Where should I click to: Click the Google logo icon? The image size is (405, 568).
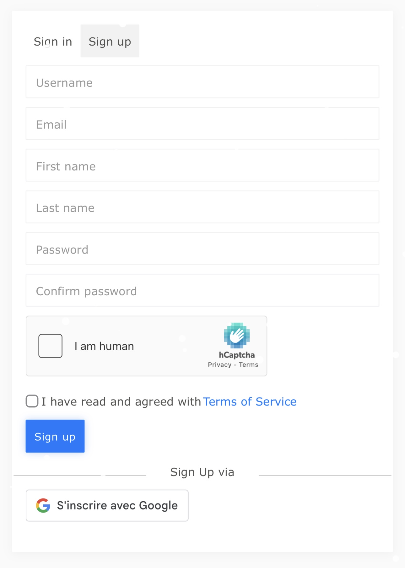point(43,505)
